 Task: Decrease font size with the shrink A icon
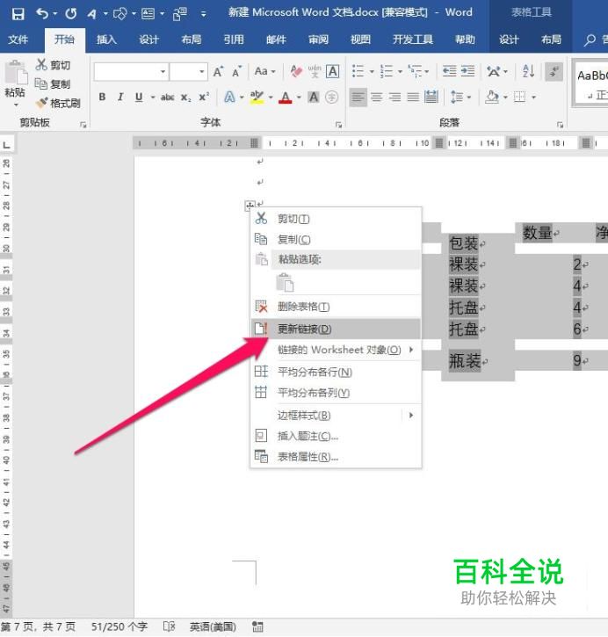click(x=236, y=72)
